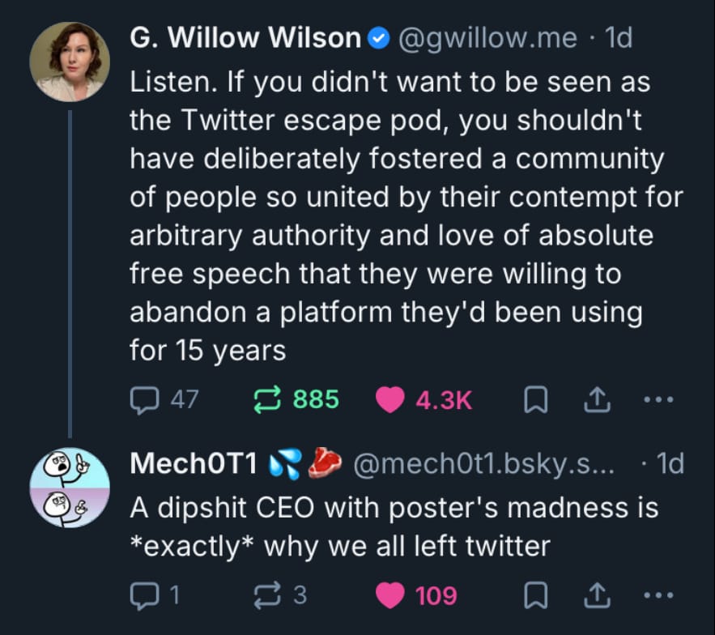Reply to Mech0T1's post

tap(143, 595)
